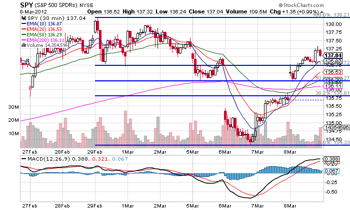Click the Volume 109.5M header value
Viewport: 350px width, 210px height.
pyautogui.click(x=246, y=11)
